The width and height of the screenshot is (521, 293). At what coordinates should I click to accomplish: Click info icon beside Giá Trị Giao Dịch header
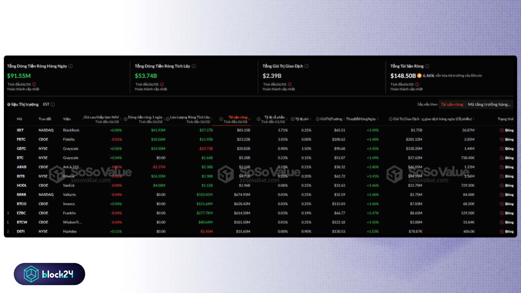390,119
